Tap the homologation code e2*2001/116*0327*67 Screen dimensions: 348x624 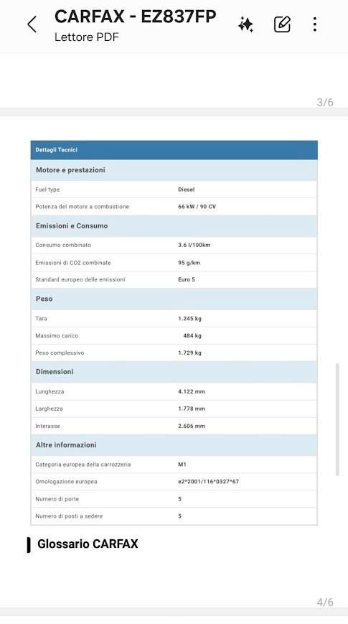pyautogui.click(x=208, y=482)
